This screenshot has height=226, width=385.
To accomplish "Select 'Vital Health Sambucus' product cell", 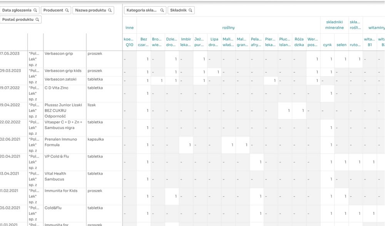I will 57,176.
